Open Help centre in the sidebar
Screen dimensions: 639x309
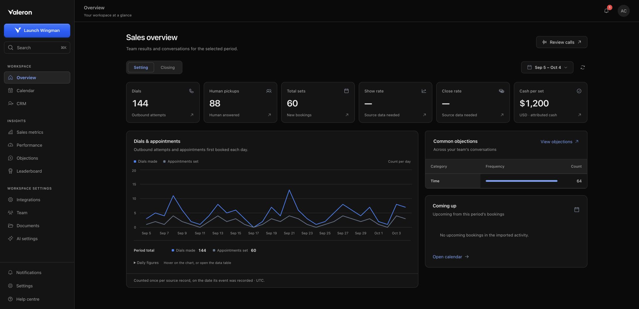pos(37,299)
